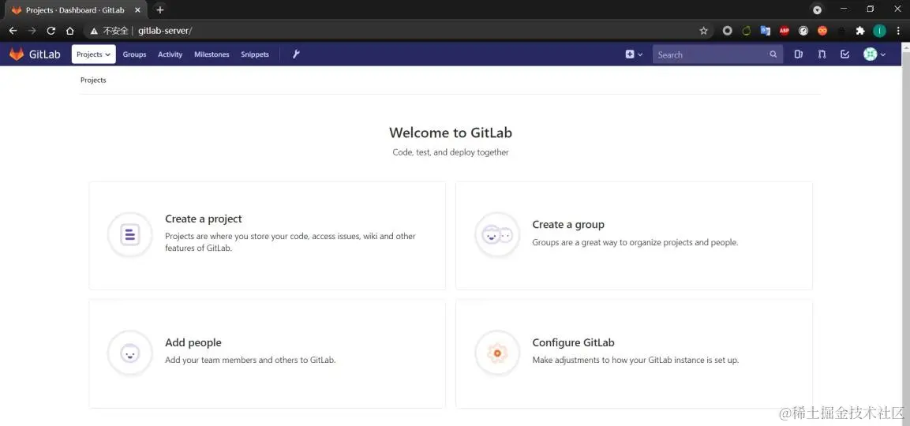The height and width of the screenshot is (426, 910).
Task: Click the not-secure warning icon
Action: point(94,31)
